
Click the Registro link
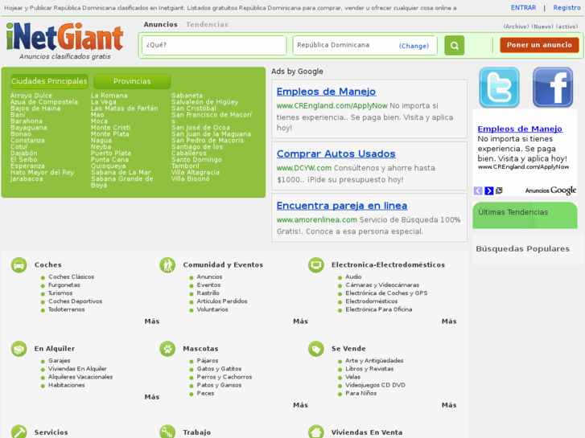pos(566,8)
